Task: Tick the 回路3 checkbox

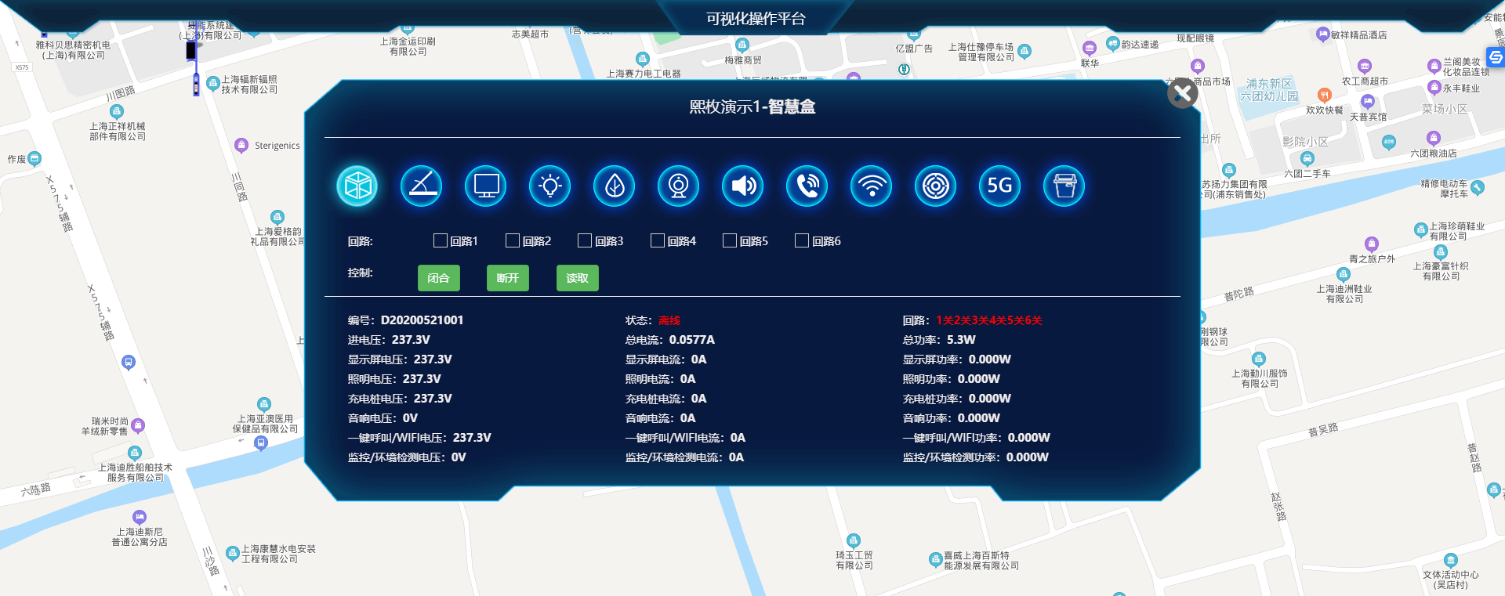Action: tap(585, 241)
